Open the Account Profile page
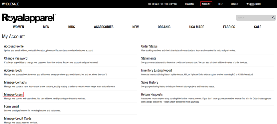Viewport: 277px width, 124px height. [14, 46]
